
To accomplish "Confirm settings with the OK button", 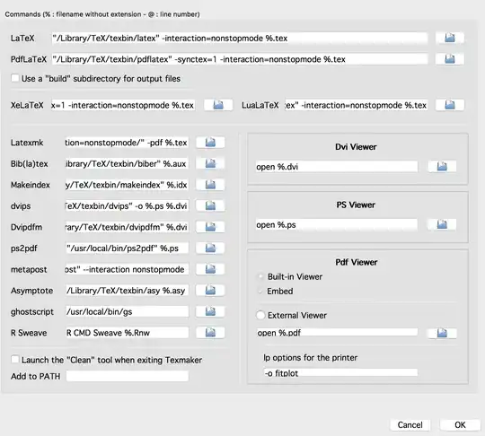I will 460,425.
